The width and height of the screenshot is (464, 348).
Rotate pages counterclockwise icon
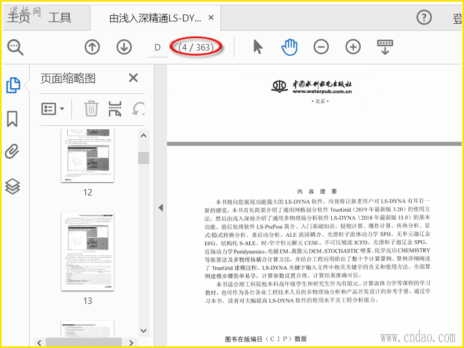pyautogui.click(x=139, y=108)
